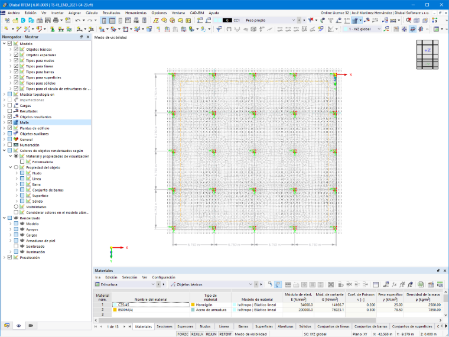Select the Propiedad del objeto radio button
Image resolution: width=449 pixels, height=337 pixels.
pyautogui.click(x=16, y=167)
